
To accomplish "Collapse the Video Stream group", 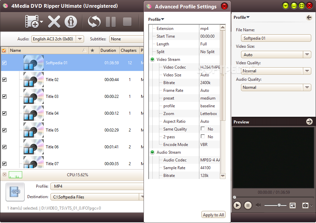I will (x=152, y=59).
